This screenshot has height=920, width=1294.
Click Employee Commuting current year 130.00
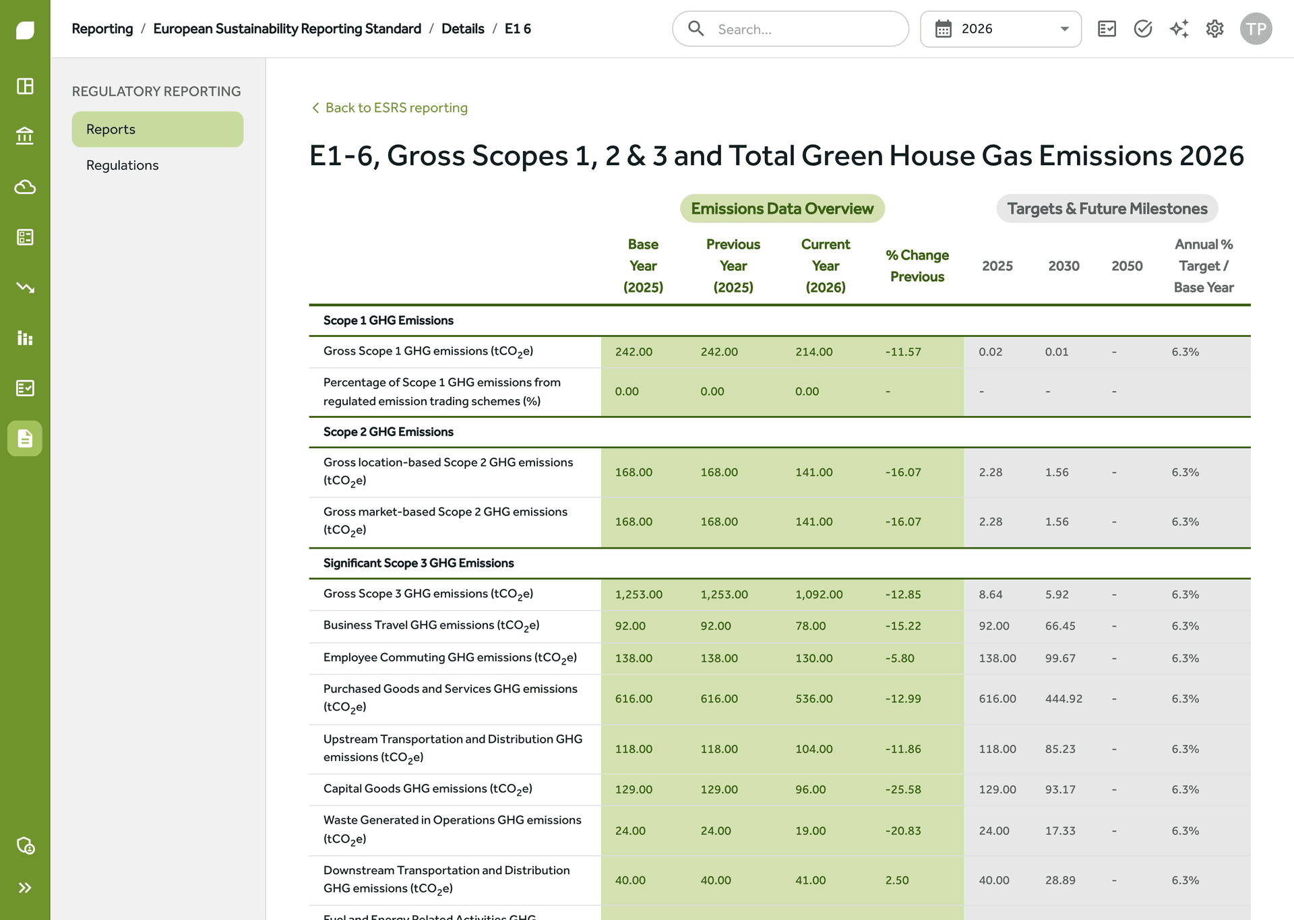tap(814, 658)
